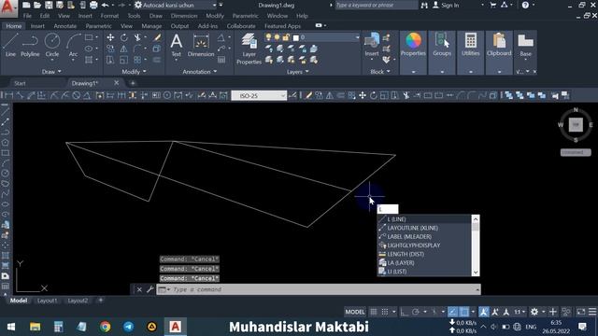This screenshot has width=598, height=336.
Task: Click the layer color swatch in Layers panel
Action: pos(296,37)
